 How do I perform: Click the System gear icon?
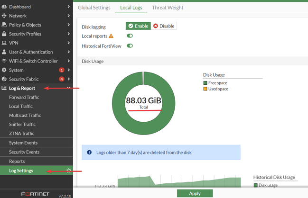point(4,70)
